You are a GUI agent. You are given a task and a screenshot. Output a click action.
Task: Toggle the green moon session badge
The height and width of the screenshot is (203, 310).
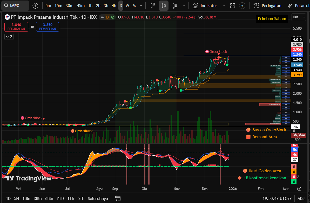[x=112, y=17]
